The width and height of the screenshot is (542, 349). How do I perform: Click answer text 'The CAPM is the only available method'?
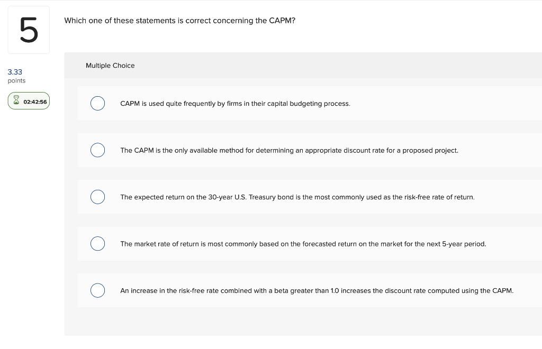coord(289,150)
